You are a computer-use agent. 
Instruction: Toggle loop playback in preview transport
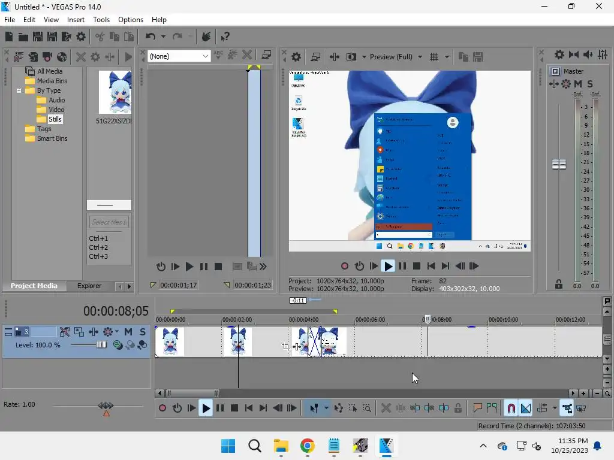(x=360, y=267)
